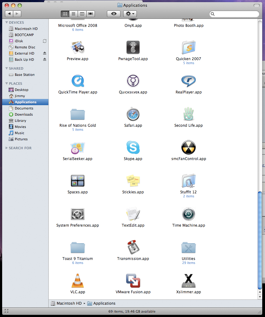265x317 pixels.
Task: Select Second Life.app hand icon
Action: click(189, 114)
